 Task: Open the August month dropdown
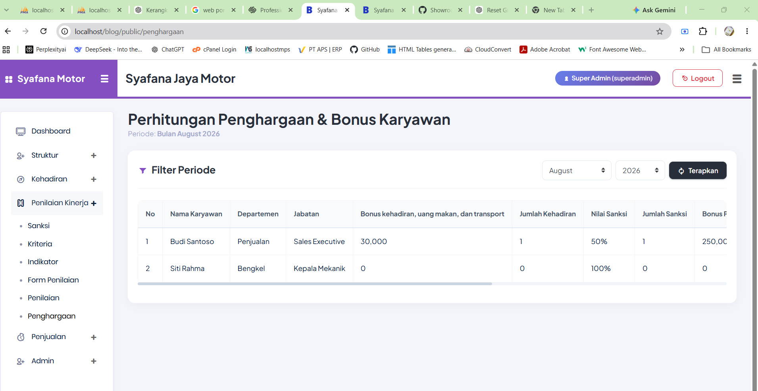click(577, 171)
